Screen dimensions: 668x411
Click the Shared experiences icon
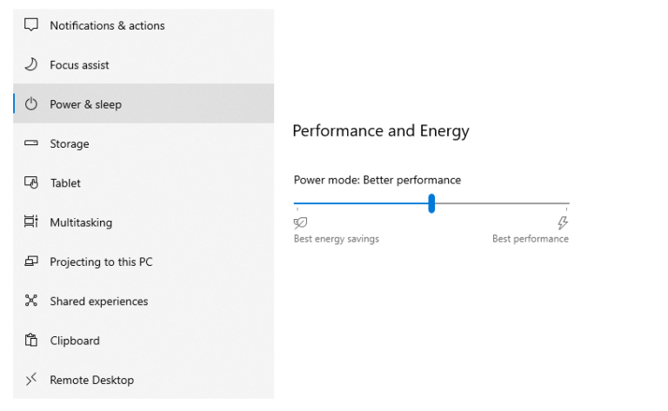coord(31,301)
